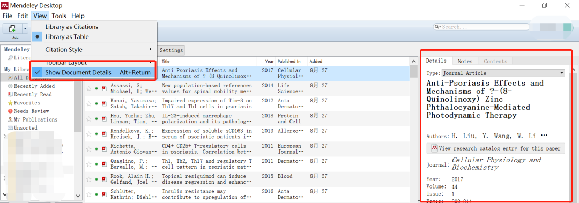The height and width of the screenshot is (203, 579).
Task: Click the search magnifier icon in the search box
Action: pos(437,27)
